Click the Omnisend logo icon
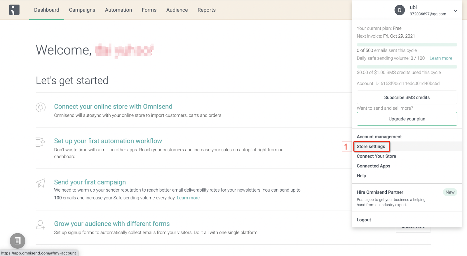This screenshot has height=256, width=467. (x=14, y=10)
